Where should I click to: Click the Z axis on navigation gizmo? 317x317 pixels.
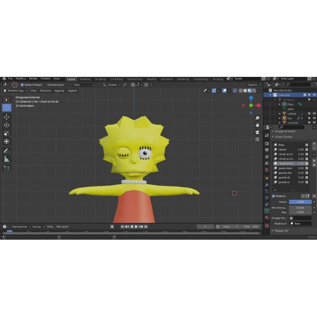coord(251,98)
